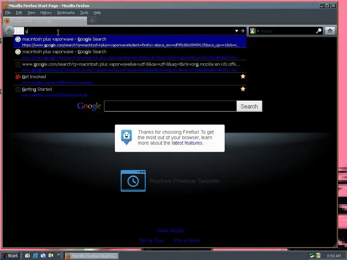Click the Mozilla Firefox taskbar button
The height and width of the screenshot is (260, 347).
tap(91, 256)
